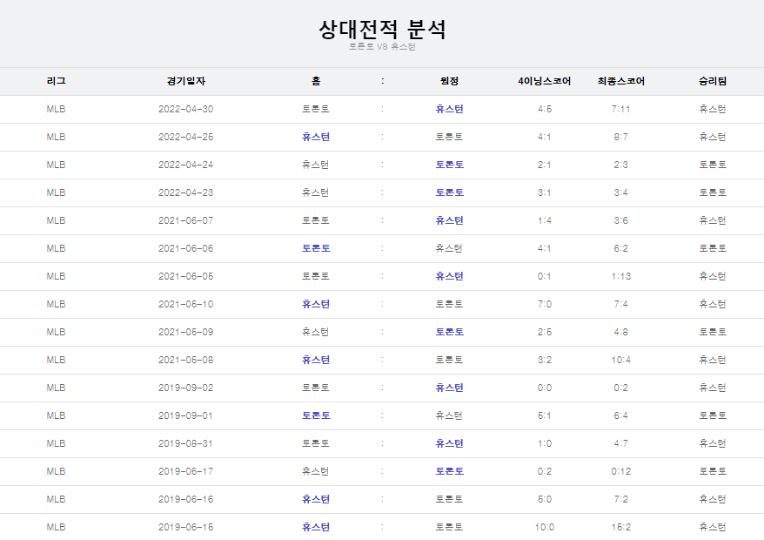The image size is (764, 540).
Task: Click 4-inning score 2:5
Action: click(x=545, y=332)
